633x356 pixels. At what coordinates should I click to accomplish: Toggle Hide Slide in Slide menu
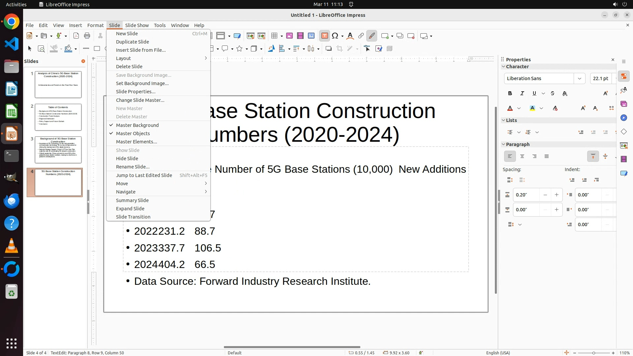tap(127, 159)
